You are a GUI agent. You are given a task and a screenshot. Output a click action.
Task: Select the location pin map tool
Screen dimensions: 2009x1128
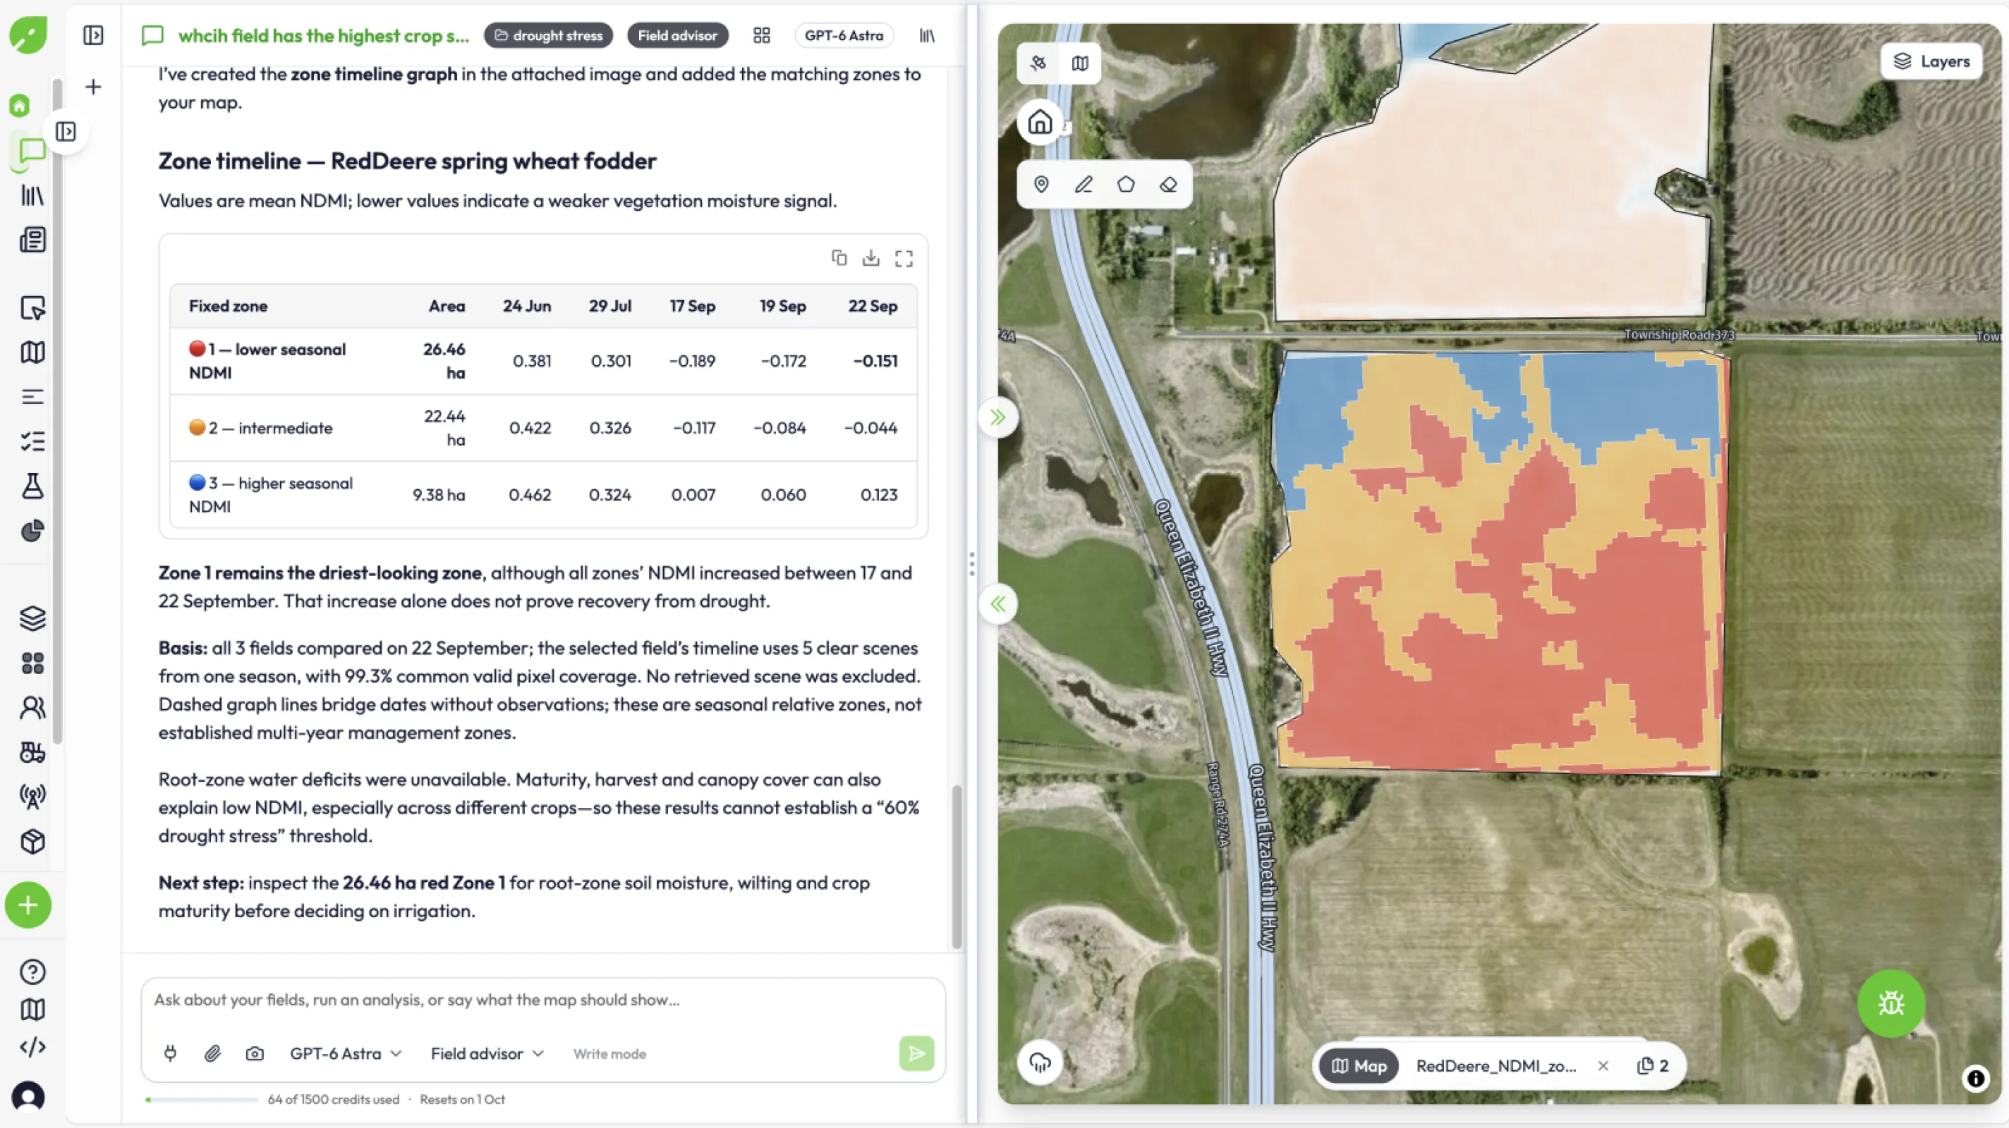1041,185
